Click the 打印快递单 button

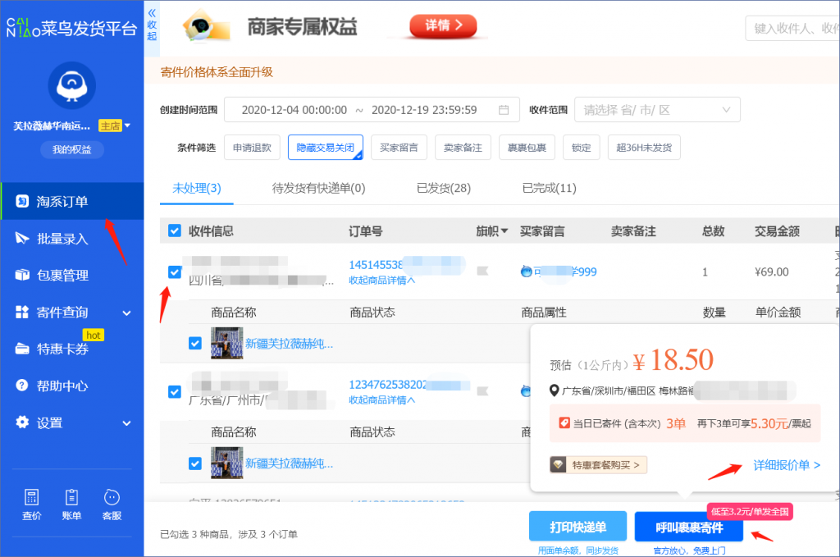click(578, 527)
